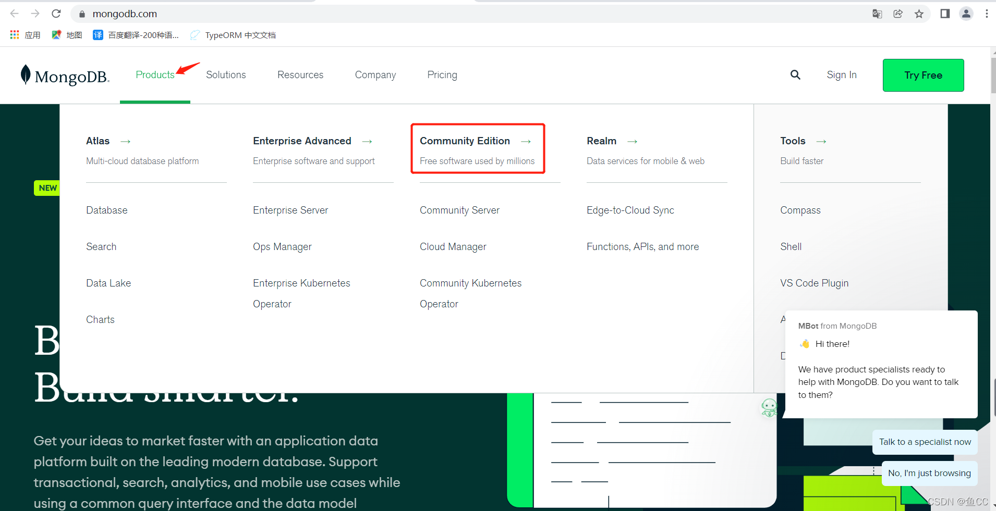Click the MBot chat avatar icon
This screenshot has width=996, height=511.
[x=769, y=407]
